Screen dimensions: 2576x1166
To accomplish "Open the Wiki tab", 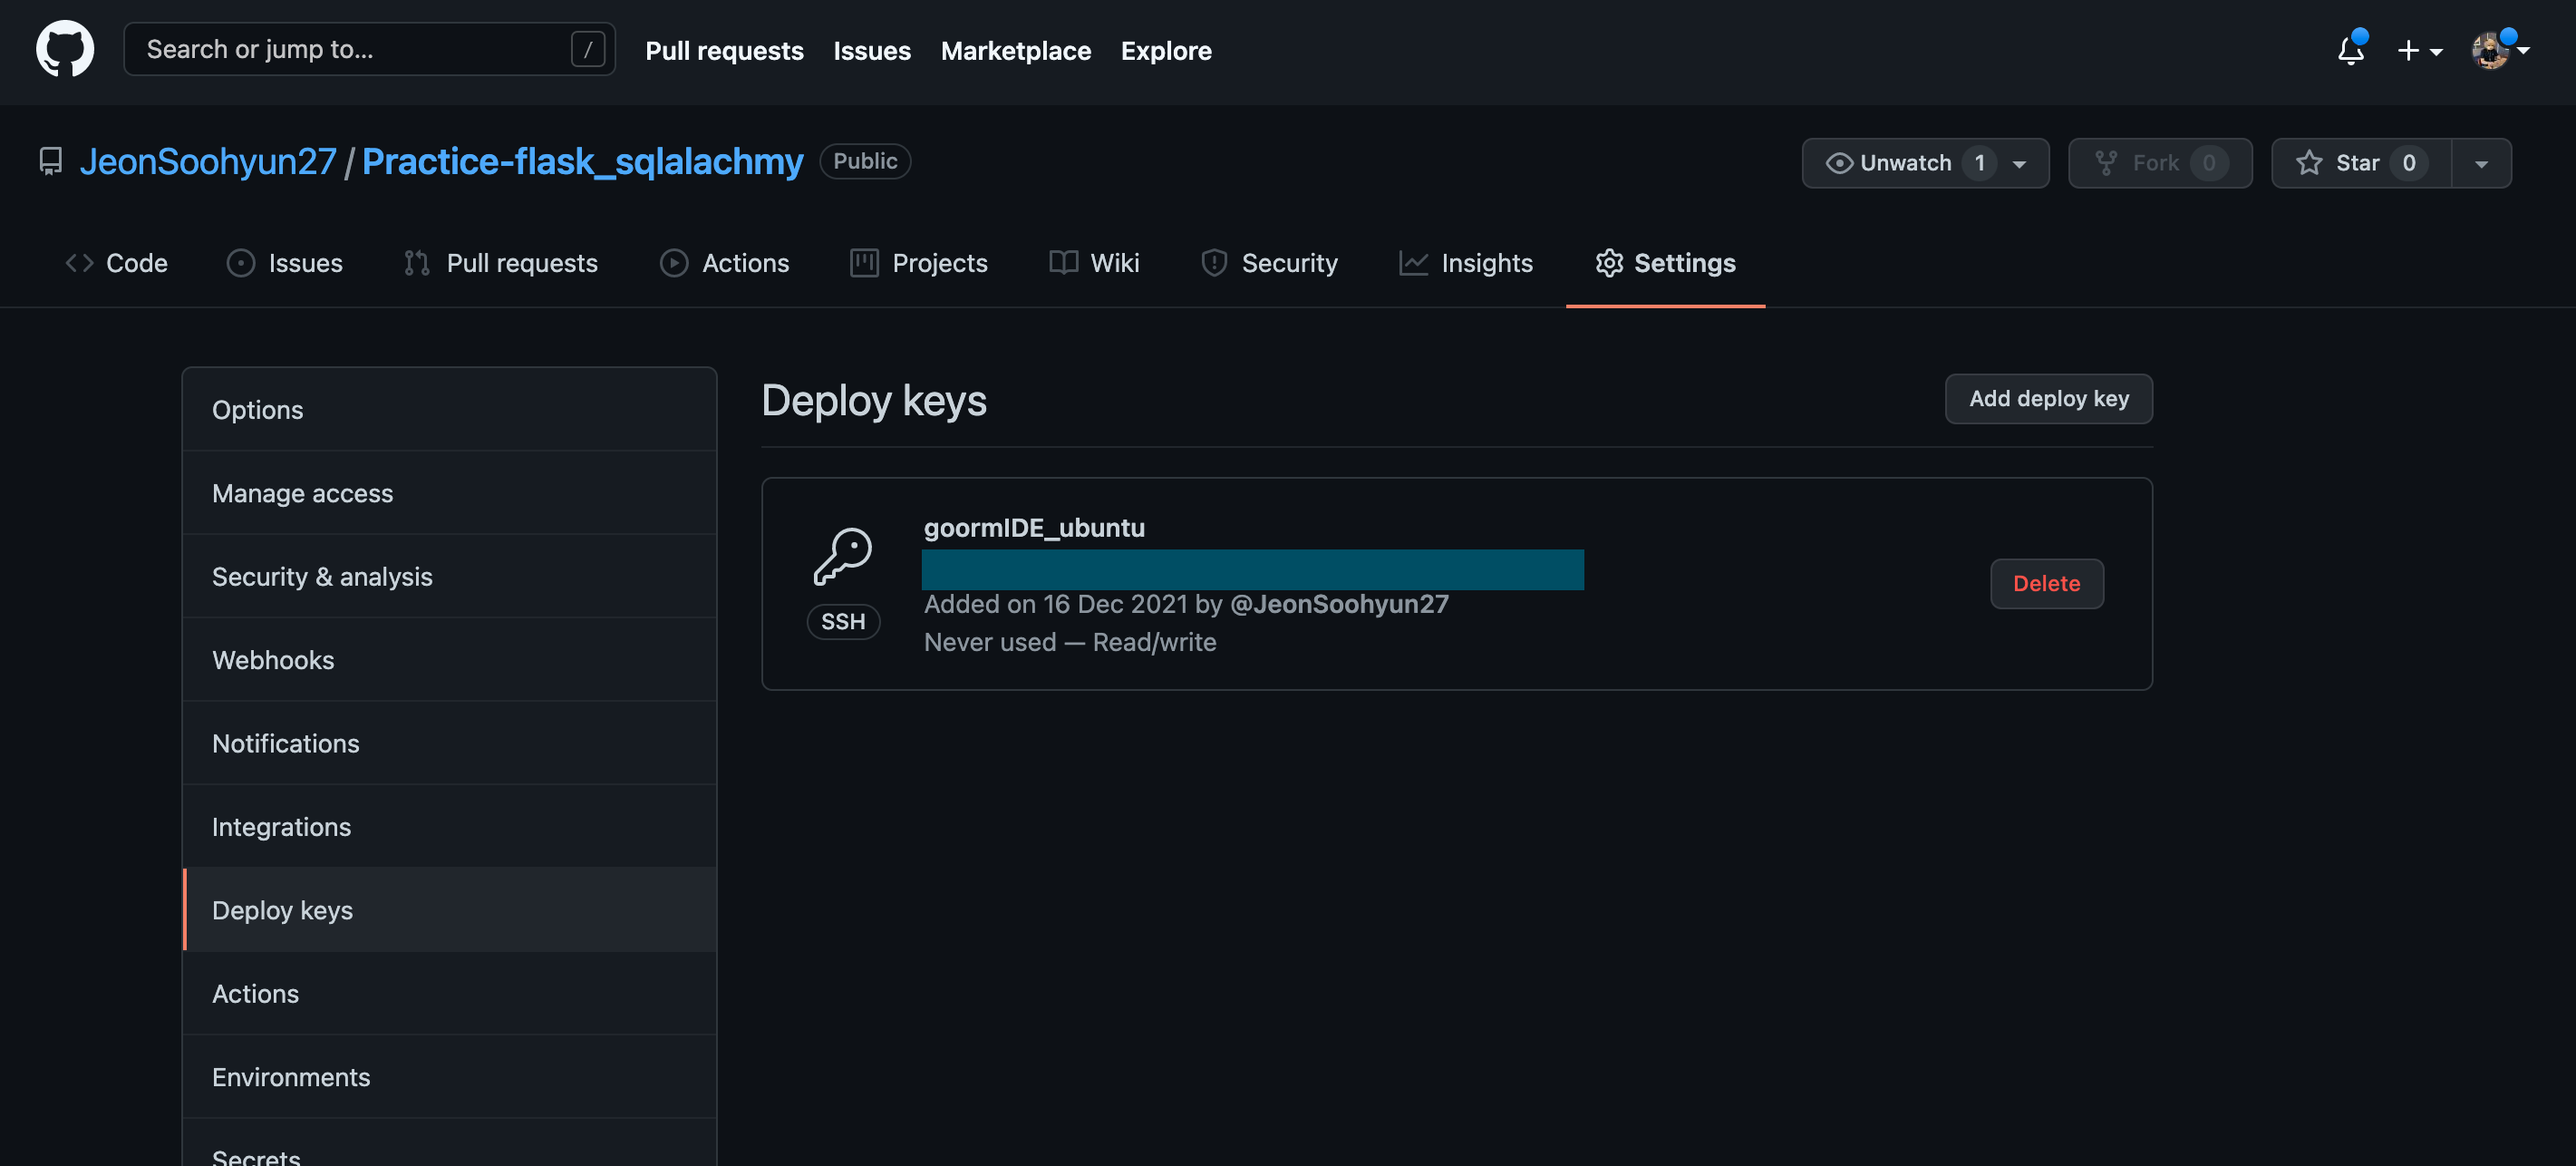I will [1095, 263].
